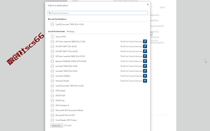Select Foxit Reader PDF Printer
This screenshot has width=210, height=131.
97,120
